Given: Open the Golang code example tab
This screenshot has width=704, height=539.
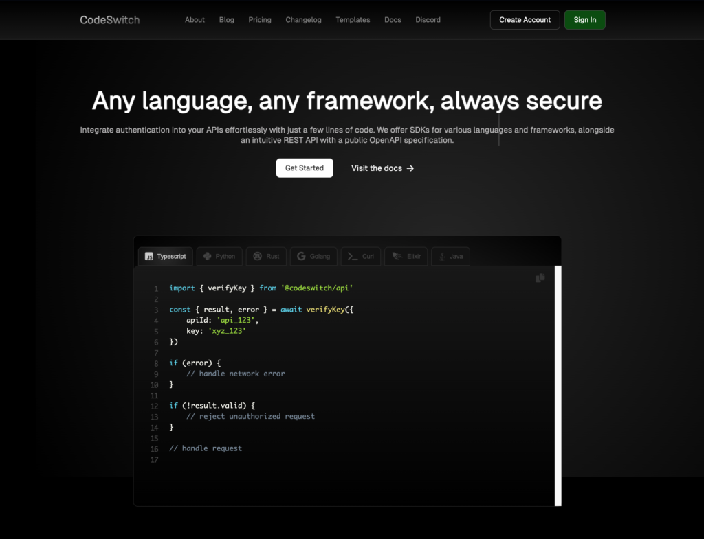Looking at the screenshot, I should click(313, 257).
